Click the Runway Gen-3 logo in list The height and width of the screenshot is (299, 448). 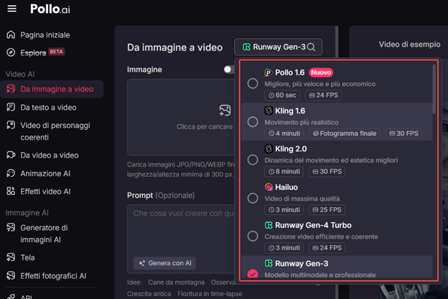coord(269,263)
